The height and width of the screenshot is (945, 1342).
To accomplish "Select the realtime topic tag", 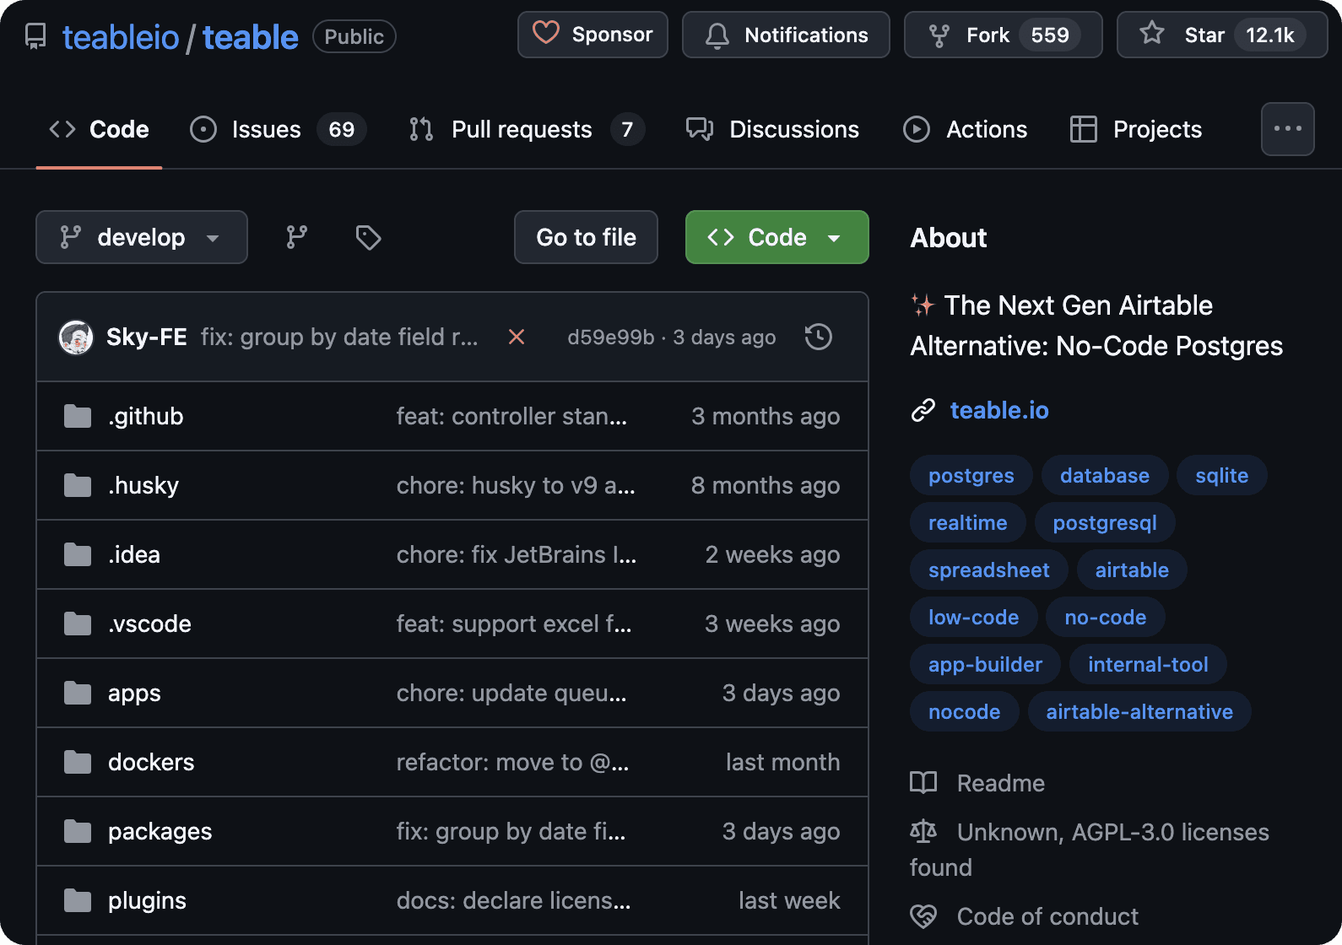I will click(x=968, y=522).
